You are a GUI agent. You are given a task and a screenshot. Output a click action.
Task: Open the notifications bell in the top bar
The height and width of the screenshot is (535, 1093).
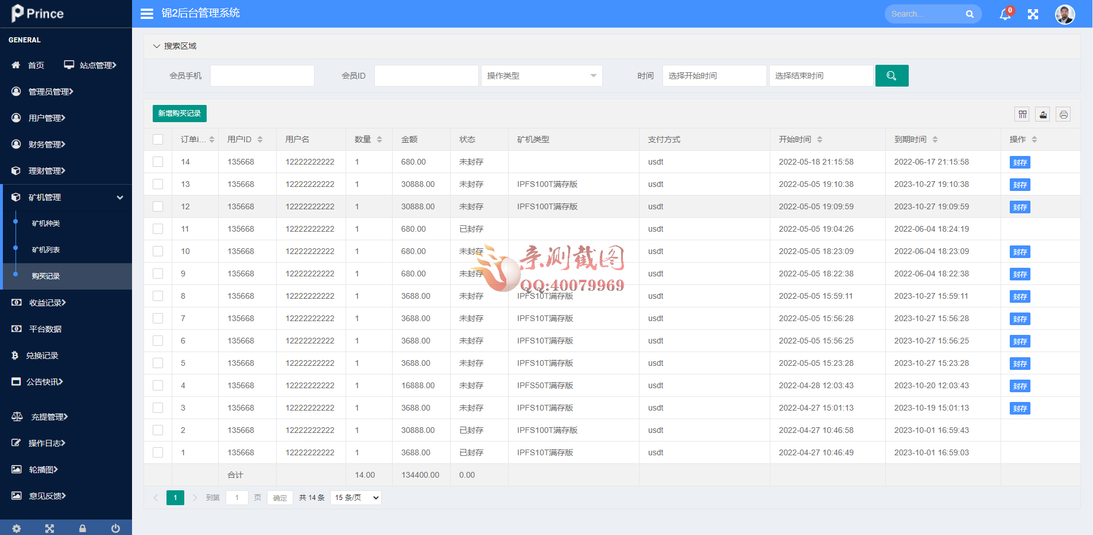[x=1004, y=14]
